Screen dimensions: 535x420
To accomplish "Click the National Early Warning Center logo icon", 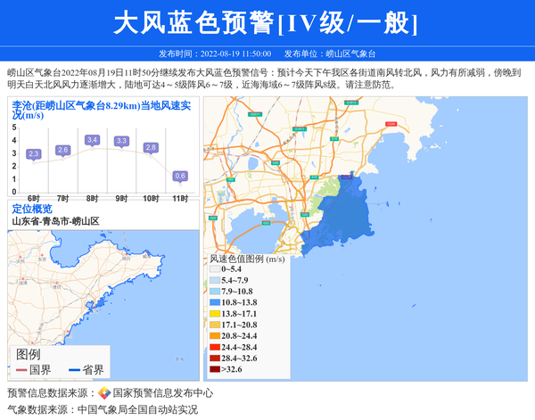I will click(104, 393).
